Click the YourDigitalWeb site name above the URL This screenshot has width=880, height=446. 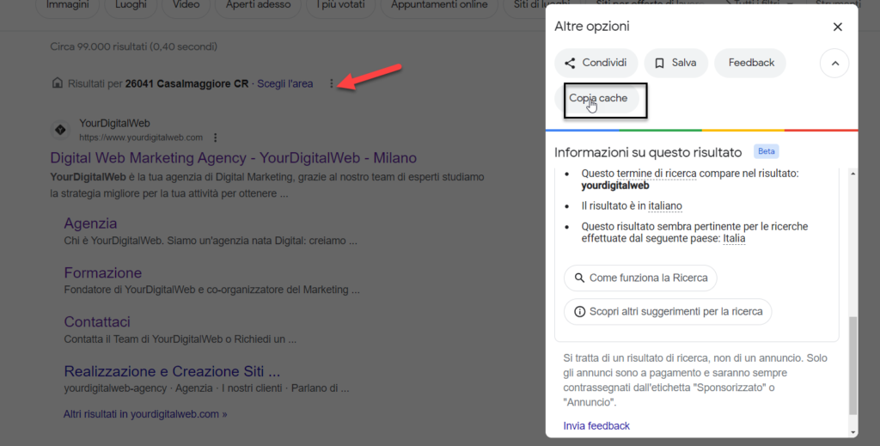(x=114, y=124)
